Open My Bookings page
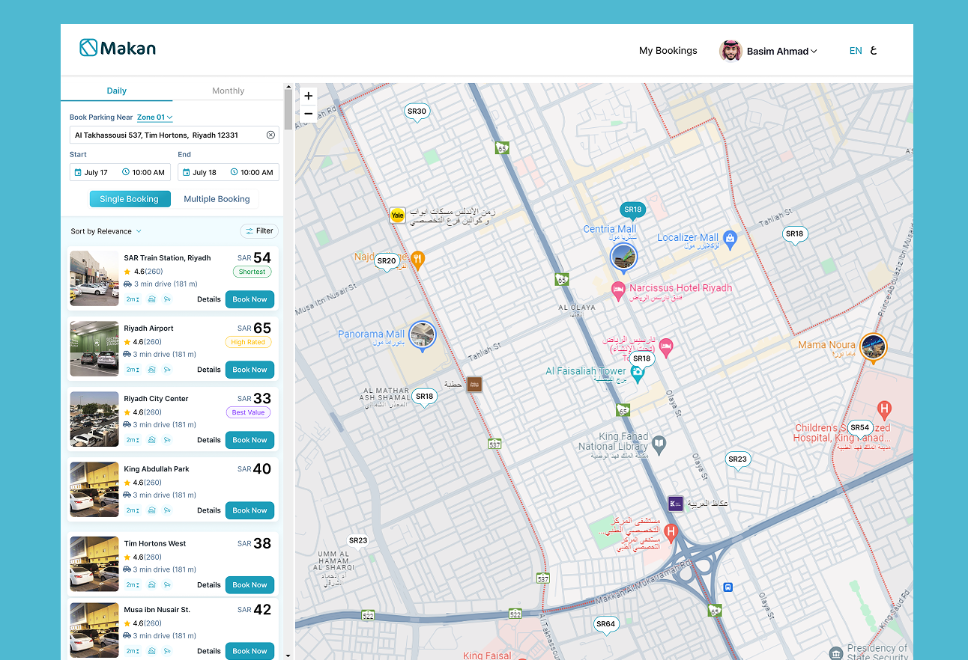The height and width of the screenshot is (660, 968). 668,51
